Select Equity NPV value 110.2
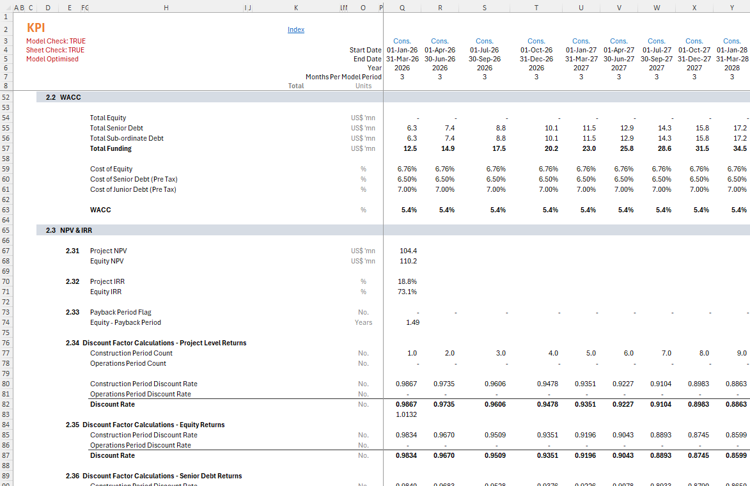 pos(407,261)
